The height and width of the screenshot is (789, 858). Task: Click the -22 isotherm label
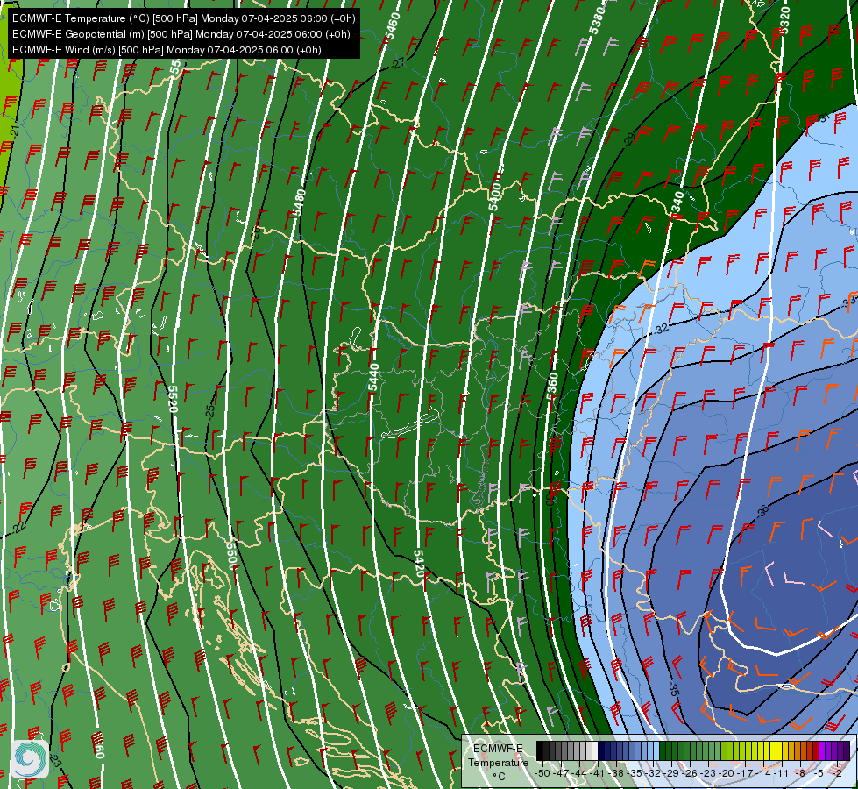pos(18,528)
